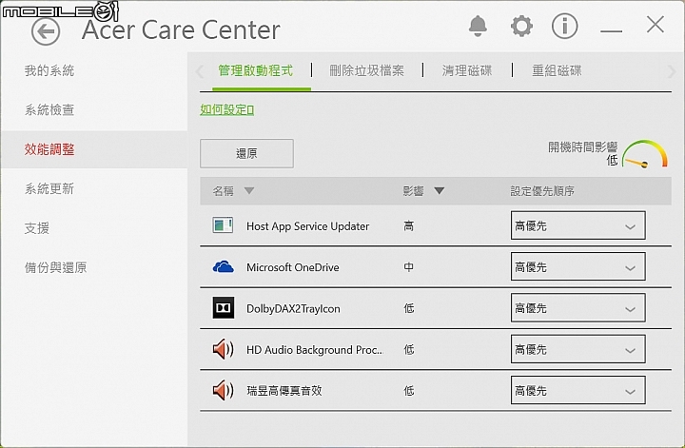The image size is (685, 448).
Task: Click the 中 impact value for OneDrive
Action: [408, 267]
